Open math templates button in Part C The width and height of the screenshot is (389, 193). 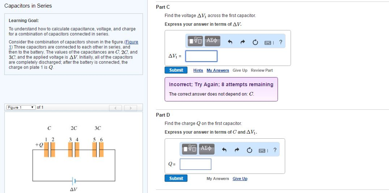coord(195,41)
